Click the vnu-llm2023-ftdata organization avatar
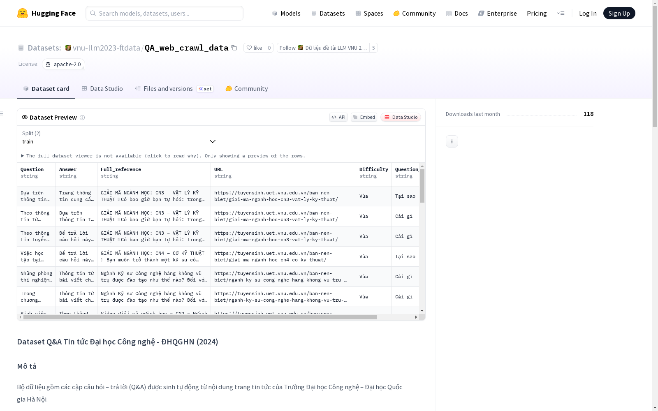 (x=68, y=48)
